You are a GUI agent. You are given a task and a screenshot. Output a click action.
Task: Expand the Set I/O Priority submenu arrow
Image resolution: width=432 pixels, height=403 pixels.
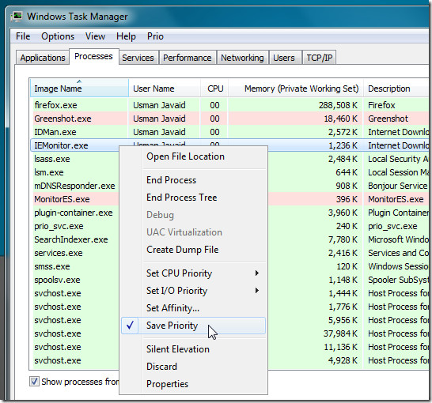pyautogui.click(x=257, y=291)
